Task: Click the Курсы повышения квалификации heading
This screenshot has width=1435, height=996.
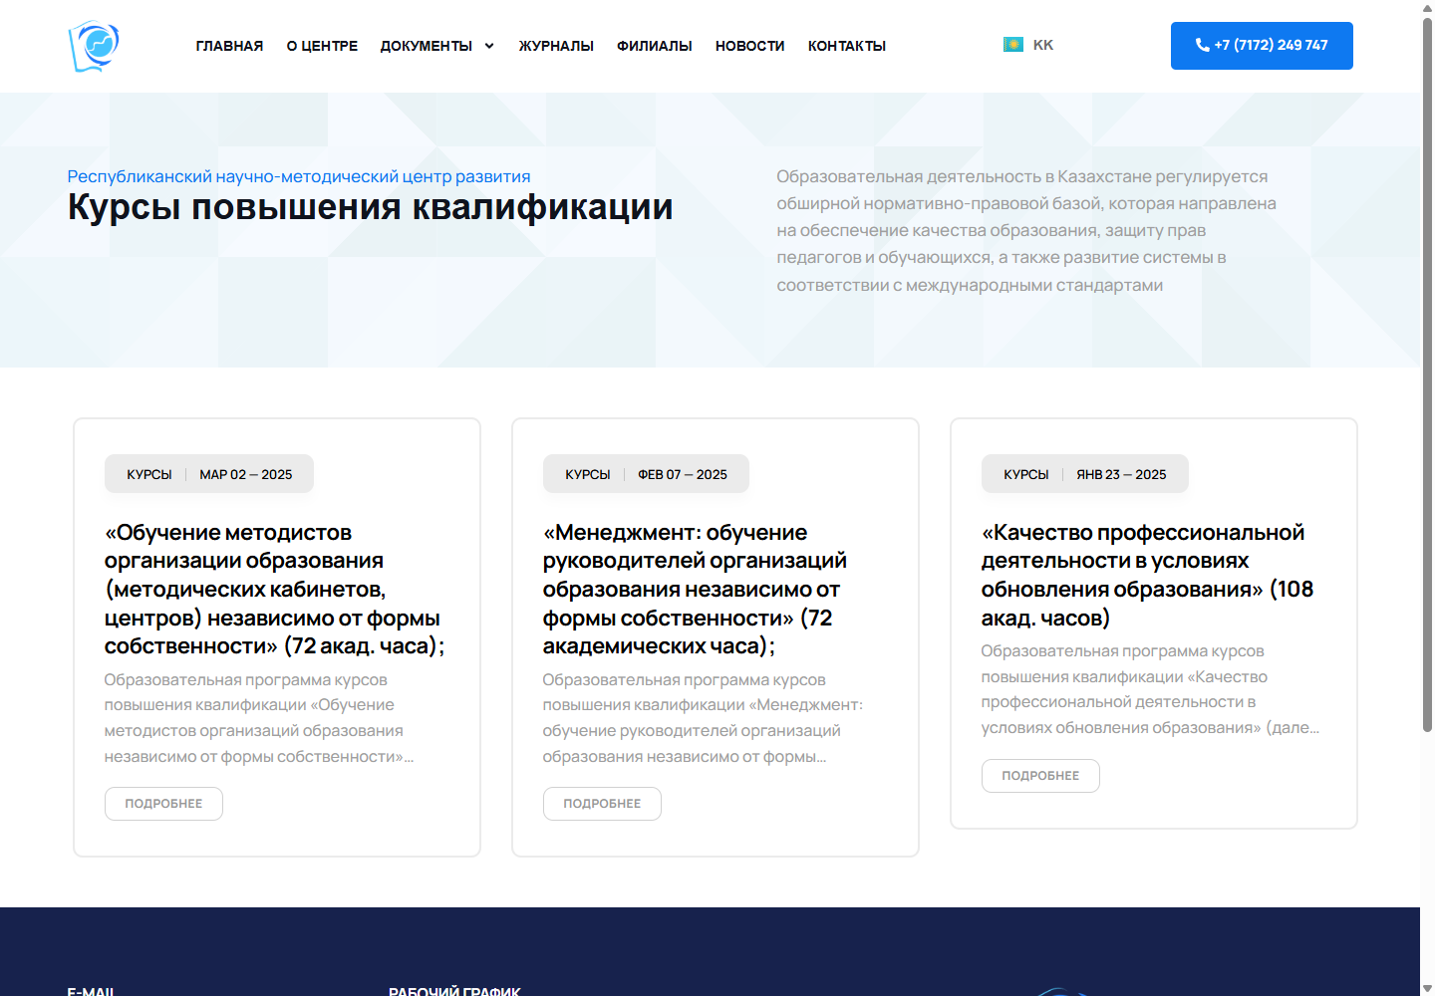Action: pos(371,207)
